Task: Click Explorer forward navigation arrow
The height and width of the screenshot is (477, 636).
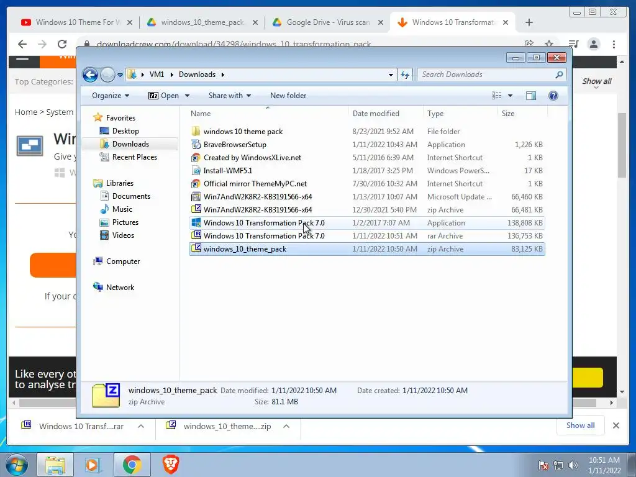Action: click(x=107, y=75)
